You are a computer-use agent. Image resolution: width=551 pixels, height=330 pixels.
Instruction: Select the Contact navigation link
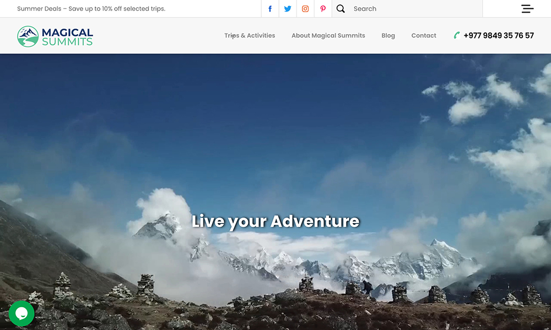pos(424,36)
